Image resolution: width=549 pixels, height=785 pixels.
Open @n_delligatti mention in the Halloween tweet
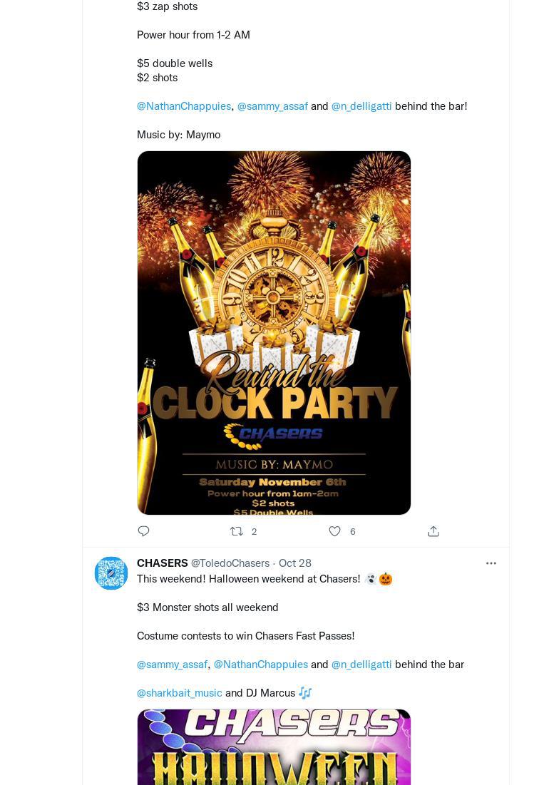point(361,665)
